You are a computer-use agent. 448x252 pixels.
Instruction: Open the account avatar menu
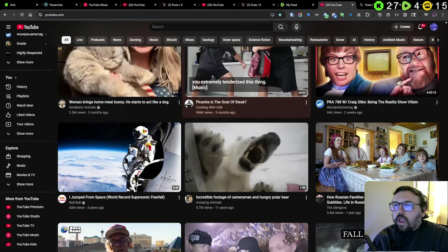coord(434,27)
